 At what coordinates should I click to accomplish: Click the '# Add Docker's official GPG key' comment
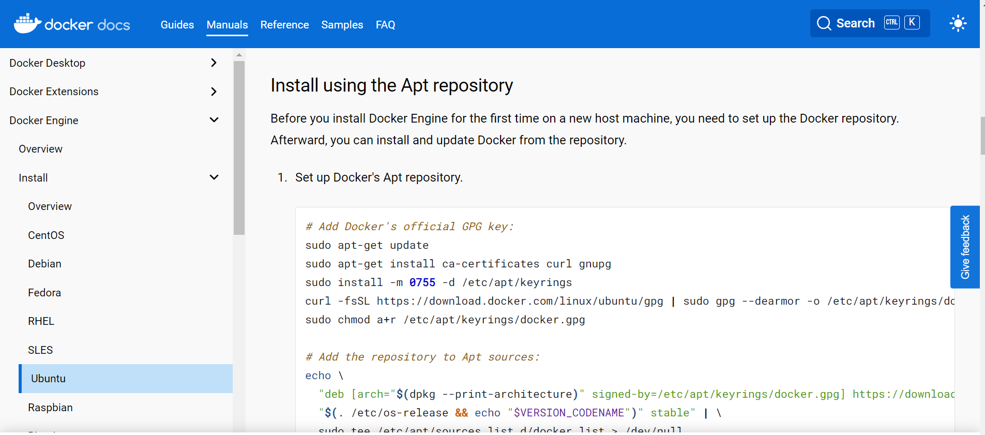pyautogui.click(x=410, y=227)
